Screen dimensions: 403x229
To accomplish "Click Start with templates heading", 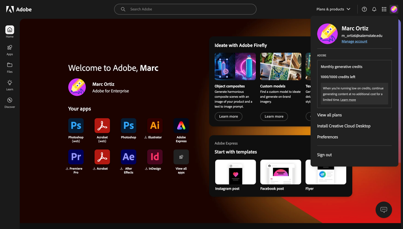I will [235, 152].
